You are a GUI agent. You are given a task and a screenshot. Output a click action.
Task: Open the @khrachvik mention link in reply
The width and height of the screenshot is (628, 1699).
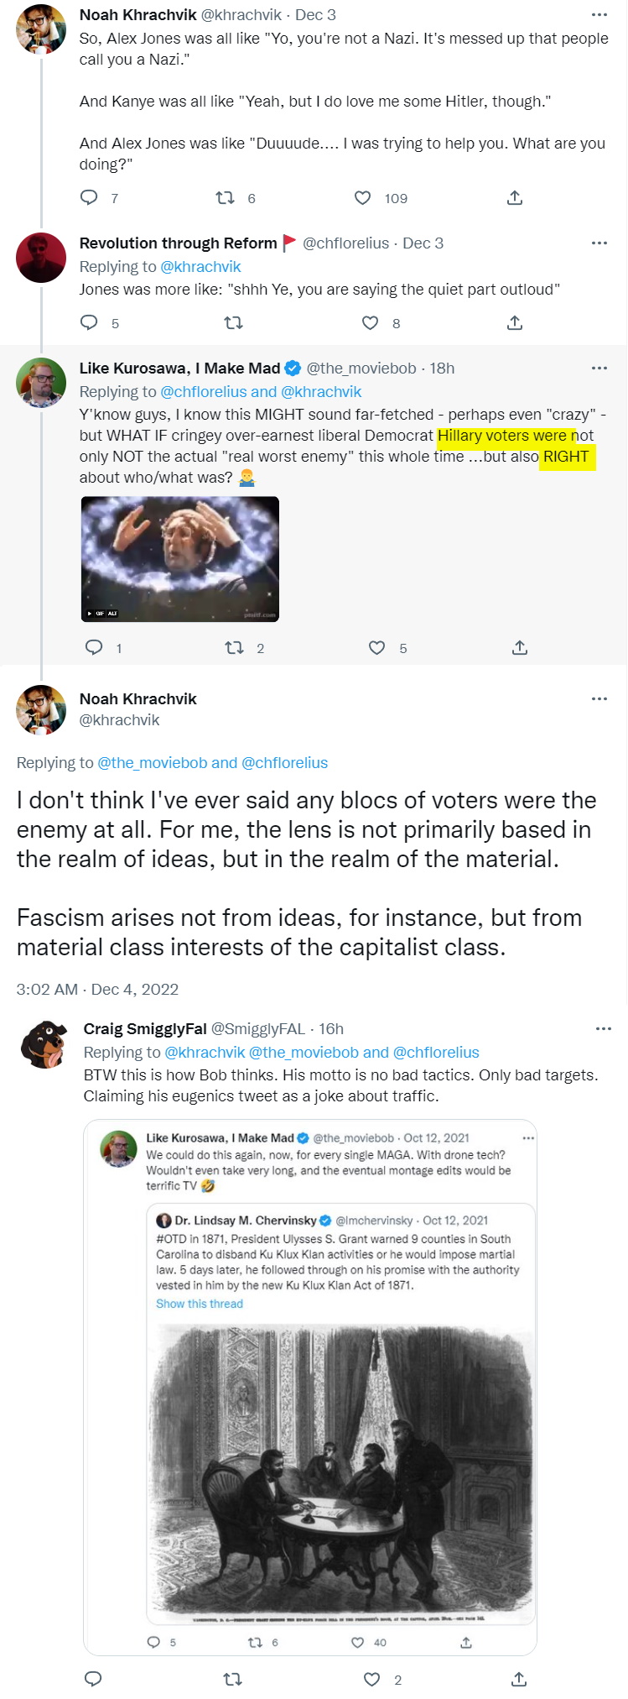coord(200,266)
